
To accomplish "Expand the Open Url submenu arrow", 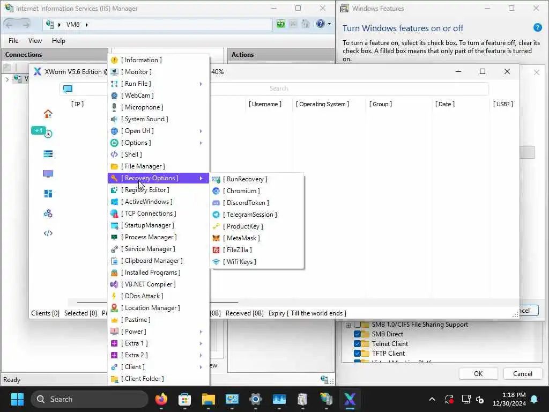I will coord(201,131).
